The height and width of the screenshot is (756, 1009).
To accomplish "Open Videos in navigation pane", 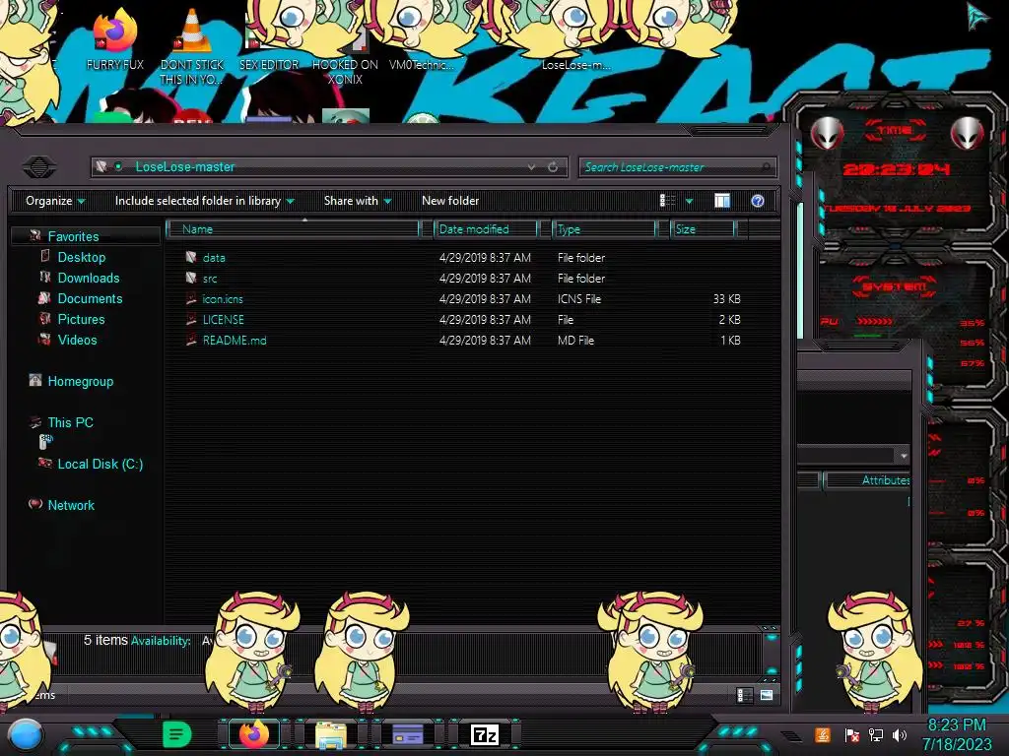I will pyautogui.click(x=77, y=340).
